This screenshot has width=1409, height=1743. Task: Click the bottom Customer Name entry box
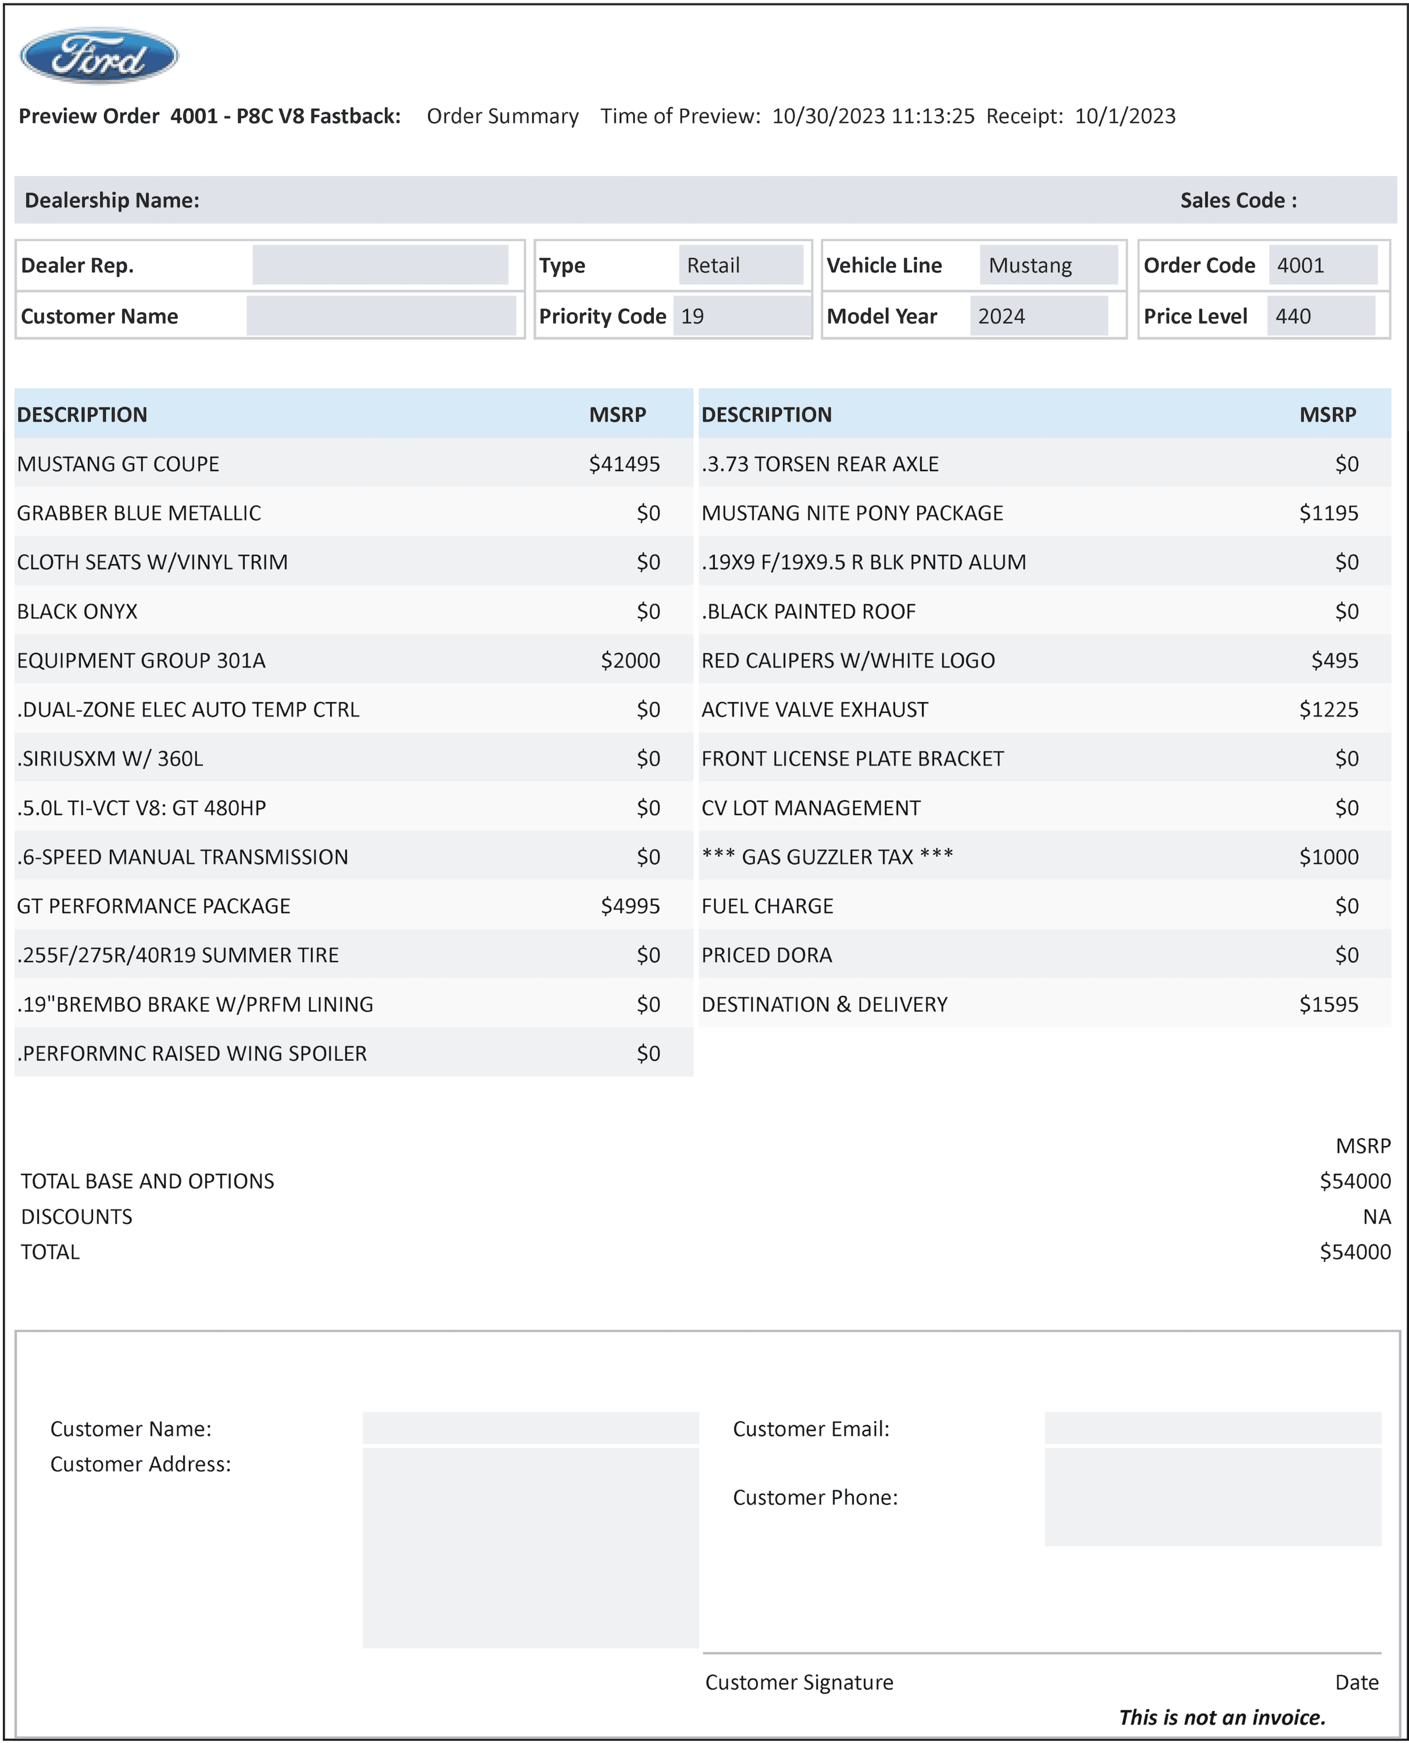(x=530, y=1428)
